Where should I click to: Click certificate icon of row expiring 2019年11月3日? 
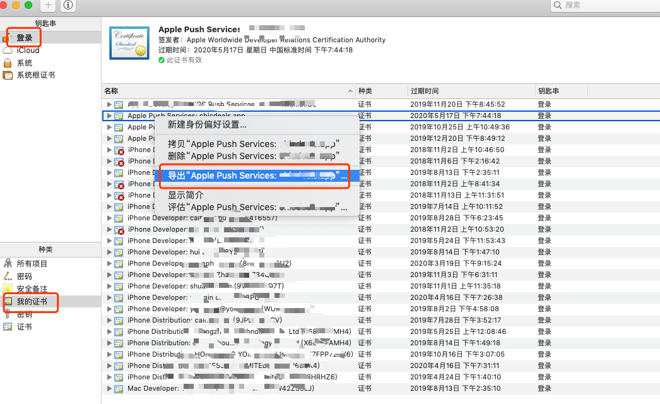[x=119, y=275]
